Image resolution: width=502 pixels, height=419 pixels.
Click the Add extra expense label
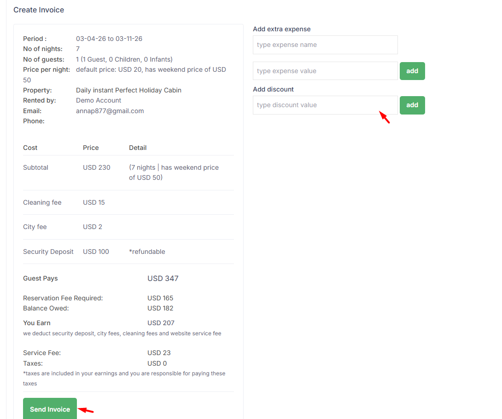pyautogui.click(x=281, y=29)
